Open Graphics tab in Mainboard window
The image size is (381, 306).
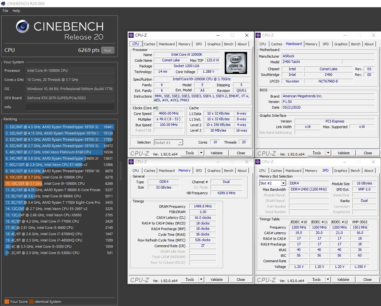point(341,44)
